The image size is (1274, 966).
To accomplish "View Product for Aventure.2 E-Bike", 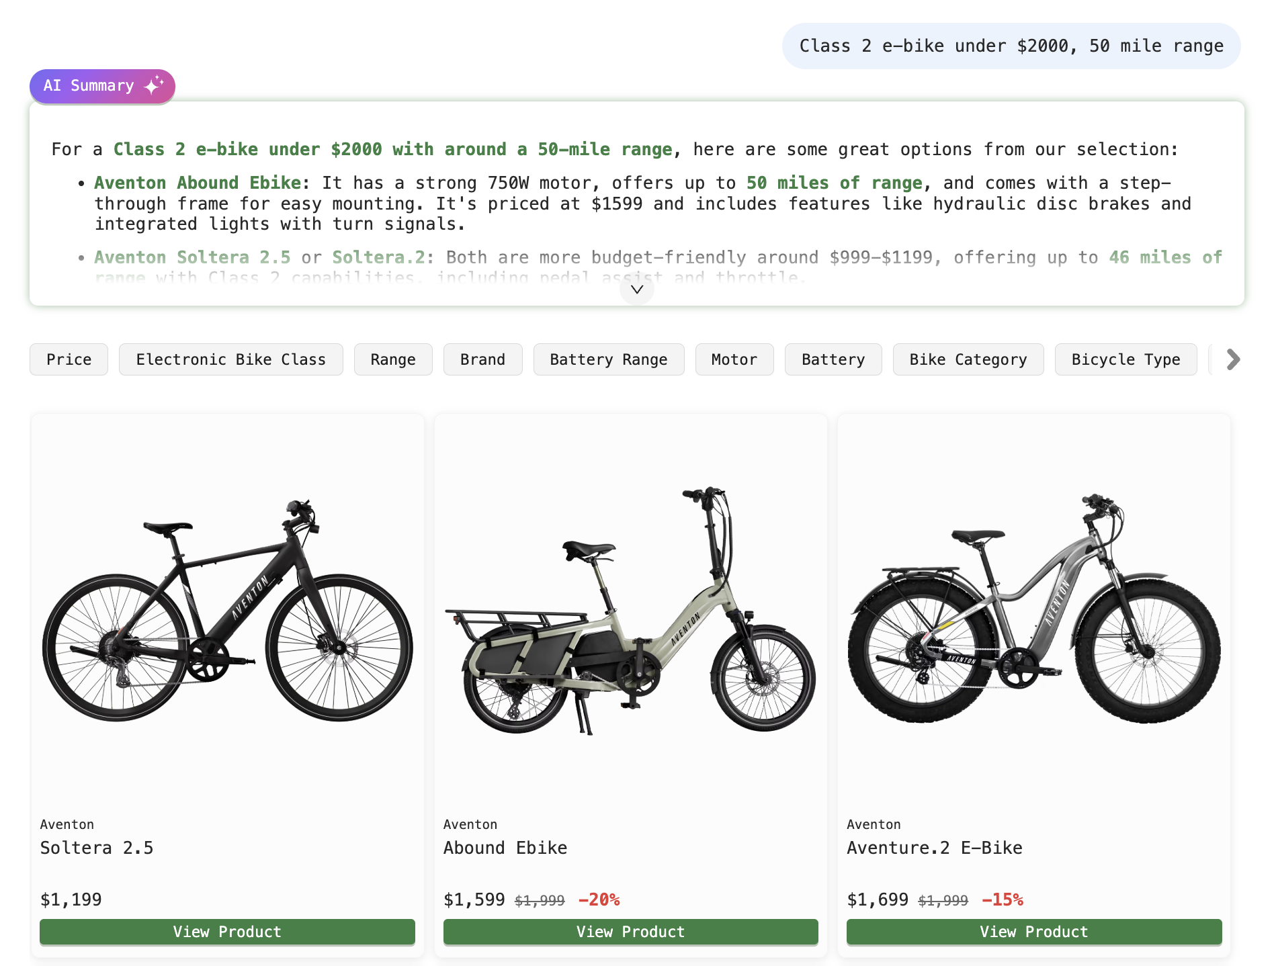I will point(1033,931).
